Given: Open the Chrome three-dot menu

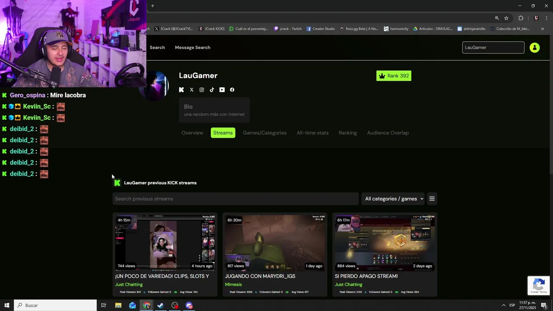Looking at the screenshot, I should click(547, 18).
